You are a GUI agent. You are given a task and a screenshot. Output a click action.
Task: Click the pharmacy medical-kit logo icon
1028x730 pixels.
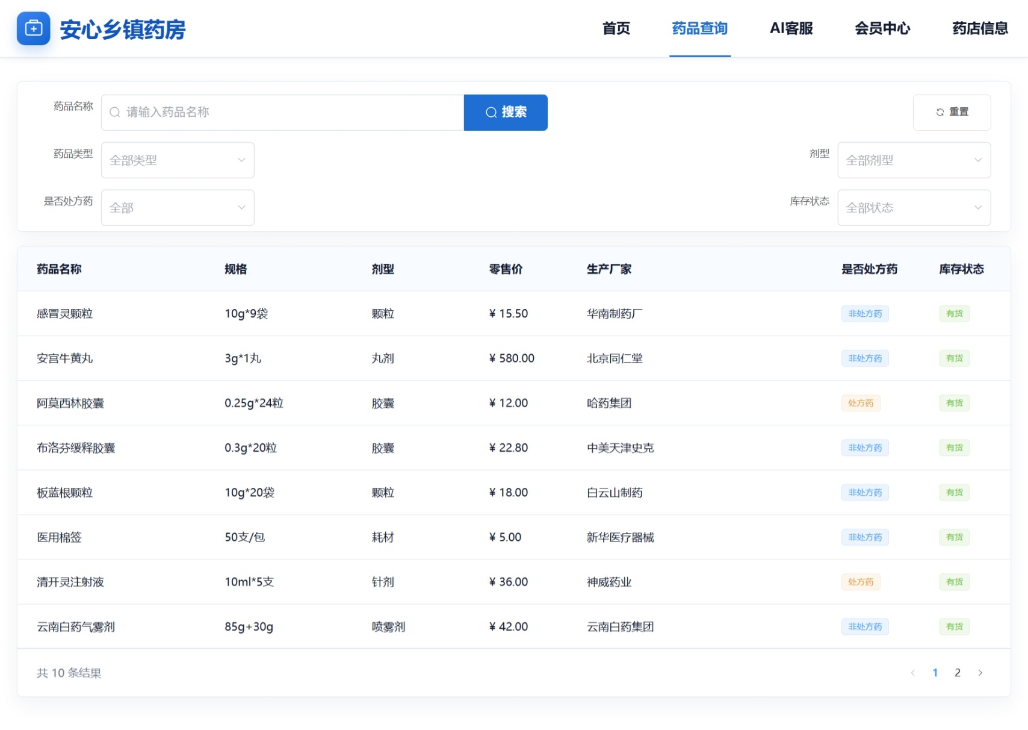click(33, 28)
